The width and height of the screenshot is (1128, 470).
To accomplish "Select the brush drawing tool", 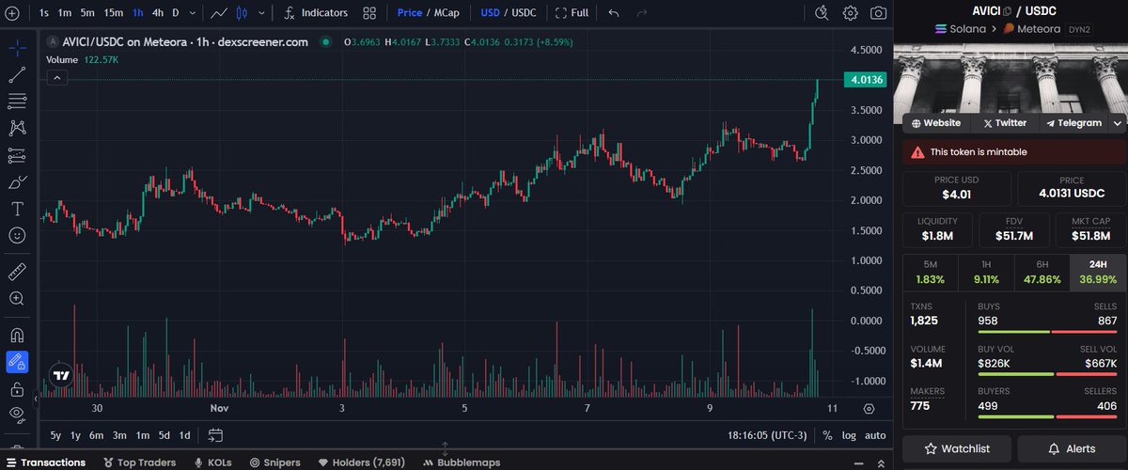I will pos(17,181).
